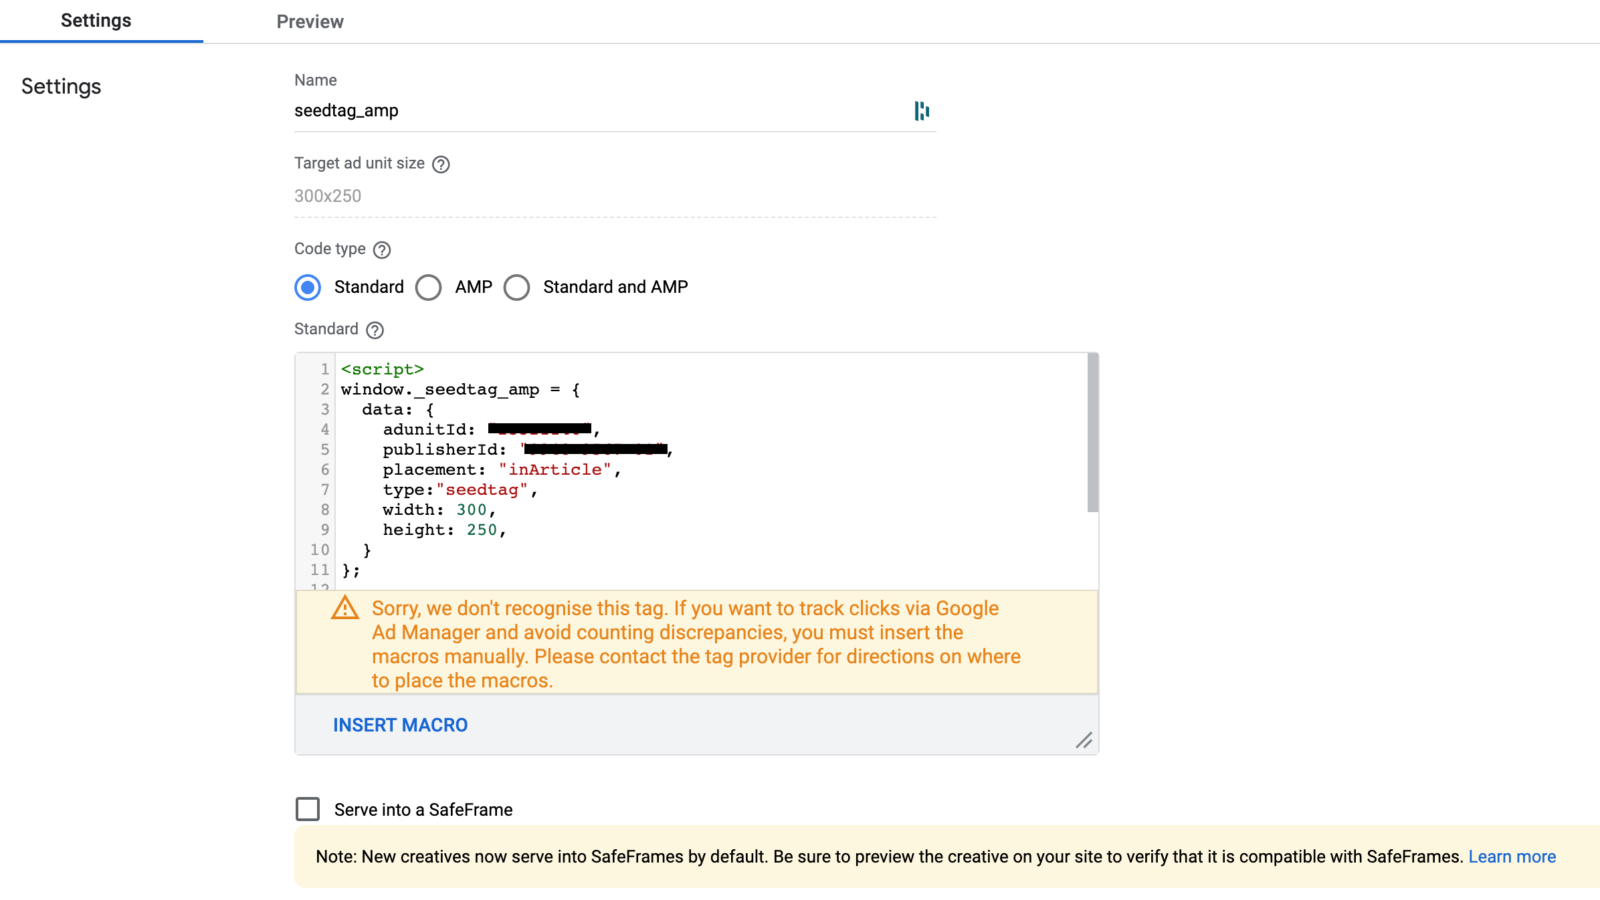The width and height of the screenshot is (1600, 900).
Task: Click the green script tag on line 1
Action: tap(382, 368)
